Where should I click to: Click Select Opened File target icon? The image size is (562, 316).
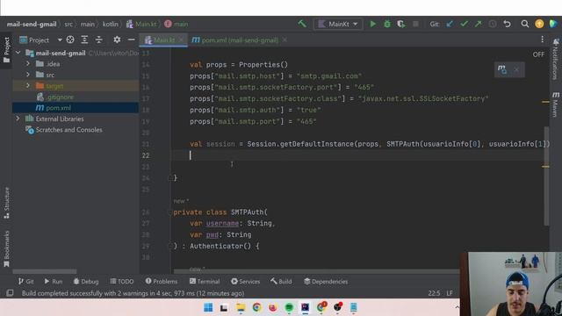tap(70, 39)
